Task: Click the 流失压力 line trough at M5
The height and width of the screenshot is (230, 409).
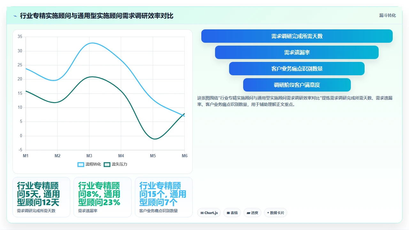Action: [x=154, y=139]
